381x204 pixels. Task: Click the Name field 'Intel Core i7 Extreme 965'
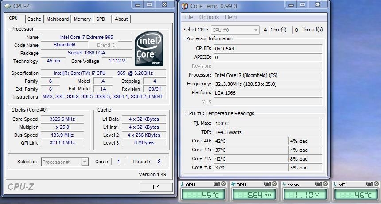pos(86,37)
